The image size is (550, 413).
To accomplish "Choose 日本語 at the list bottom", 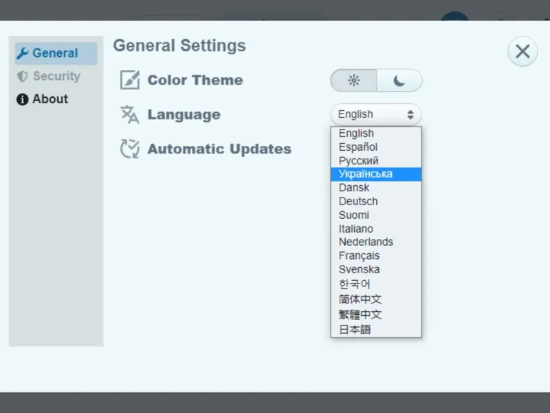I will click(355, 330).
